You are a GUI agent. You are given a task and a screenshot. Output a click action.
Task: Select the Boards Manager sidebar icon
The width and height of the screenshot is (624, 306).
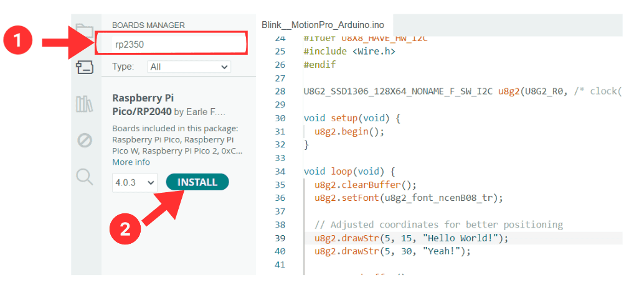tap(84, 67)
